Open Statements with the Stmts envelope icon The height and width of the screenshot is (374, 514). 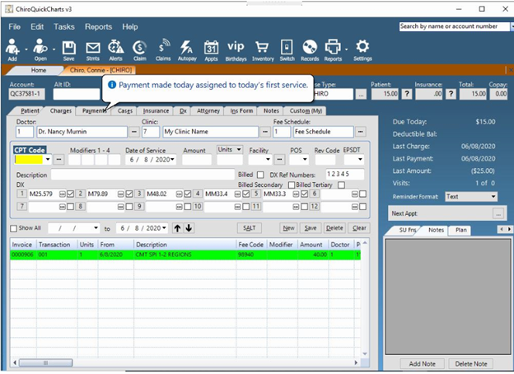click(x=93, y=50)
